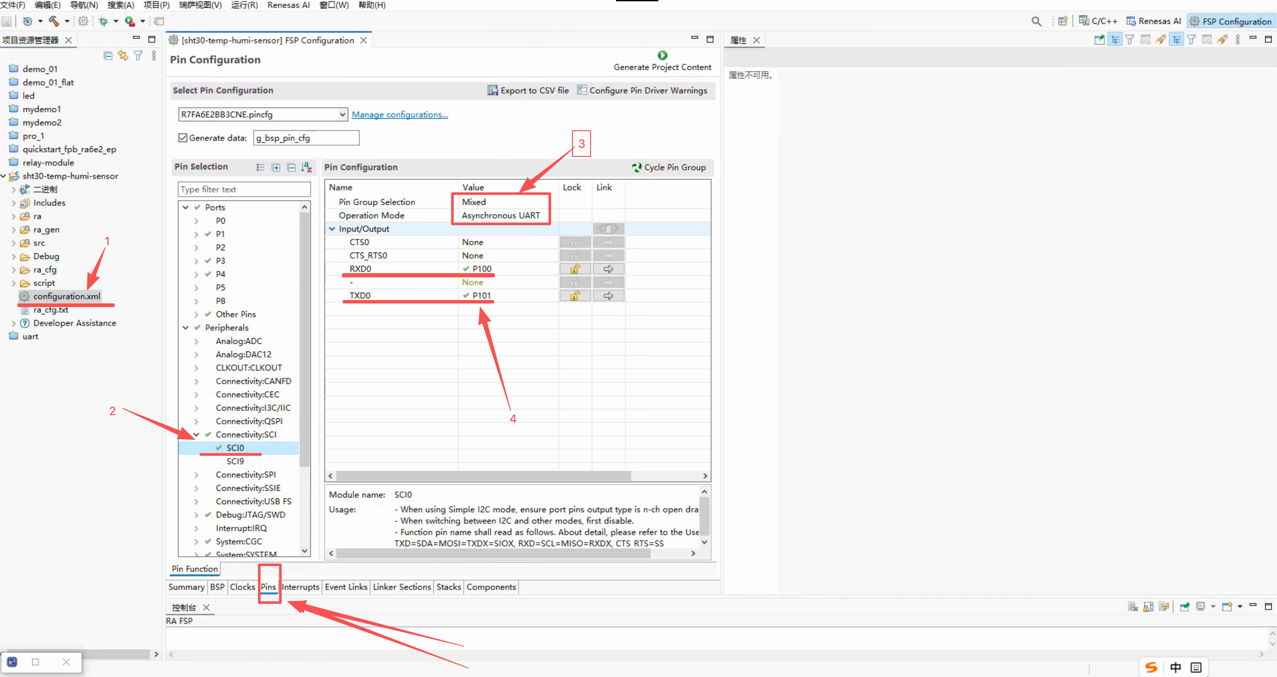Open the Interrupts tab
The height and width of the screenshot is (677, 1277).
point(300,587)
